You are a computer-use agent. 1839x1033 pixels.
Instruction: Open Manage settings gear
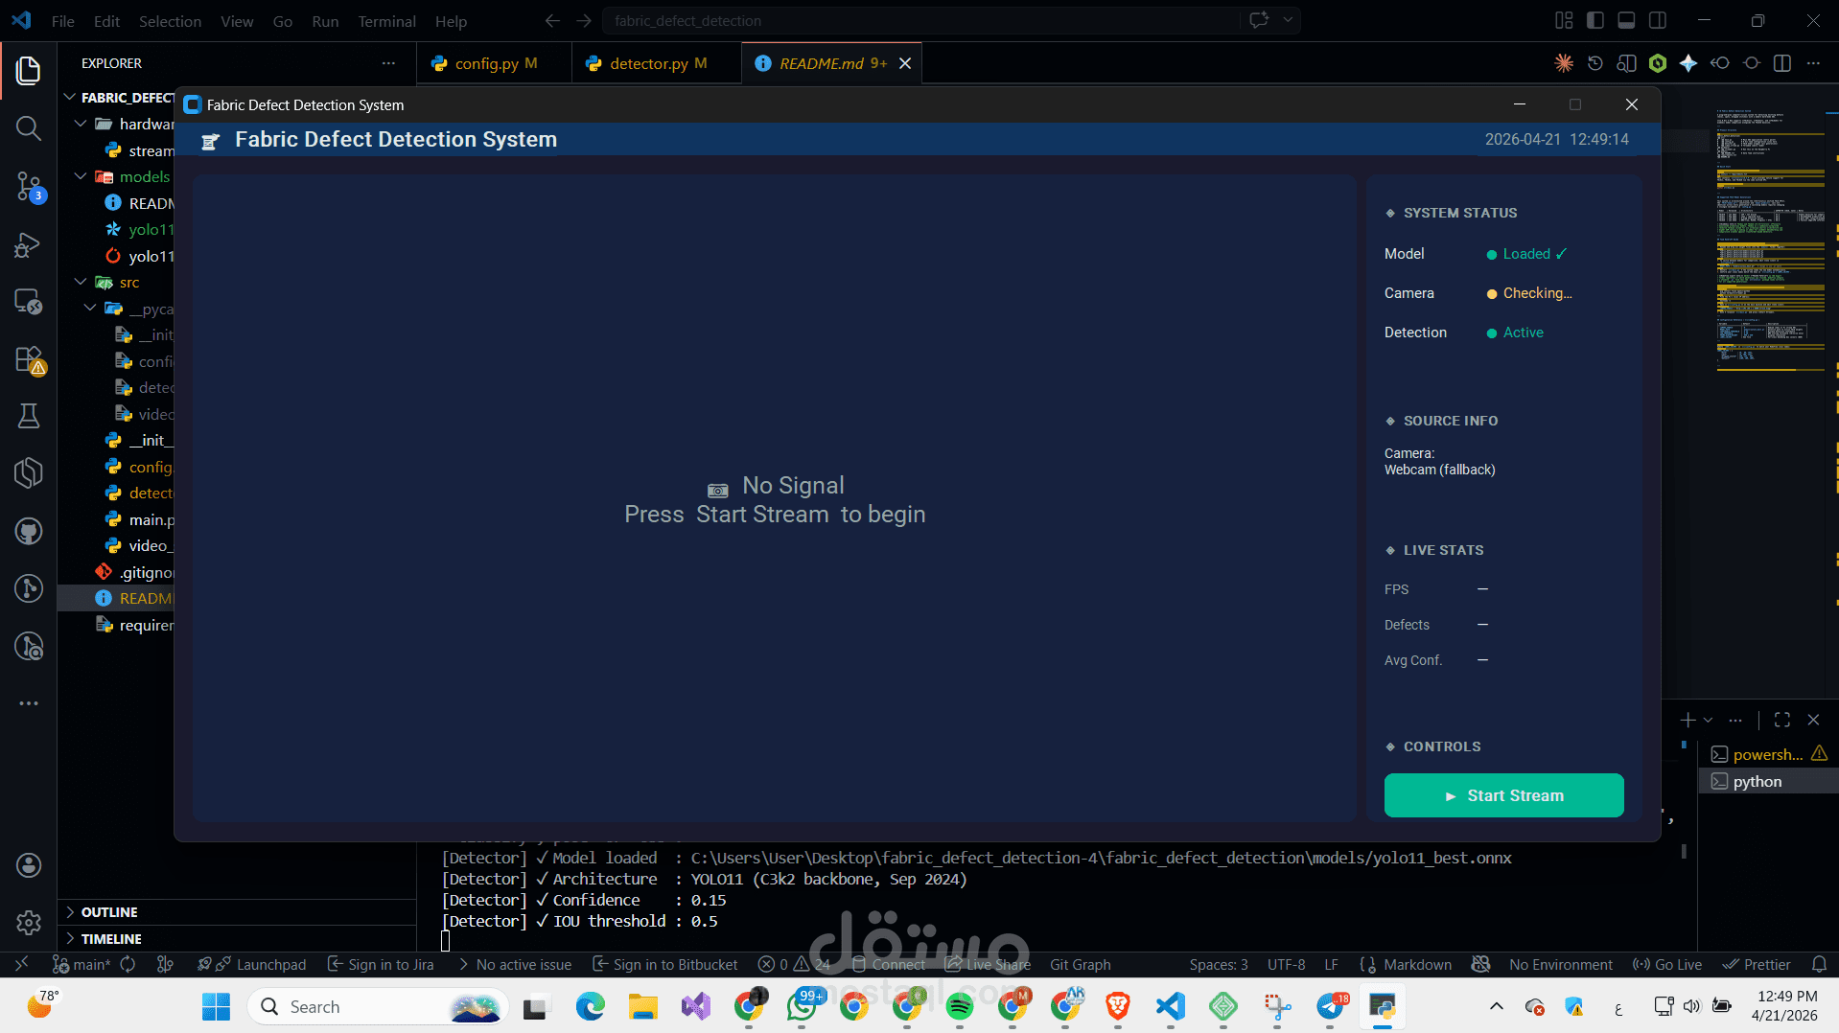click(x=29, y=923)
